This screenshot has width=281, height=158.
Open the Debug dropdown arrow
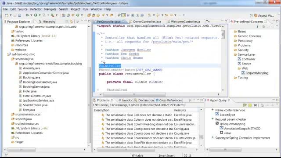point(31,15)
